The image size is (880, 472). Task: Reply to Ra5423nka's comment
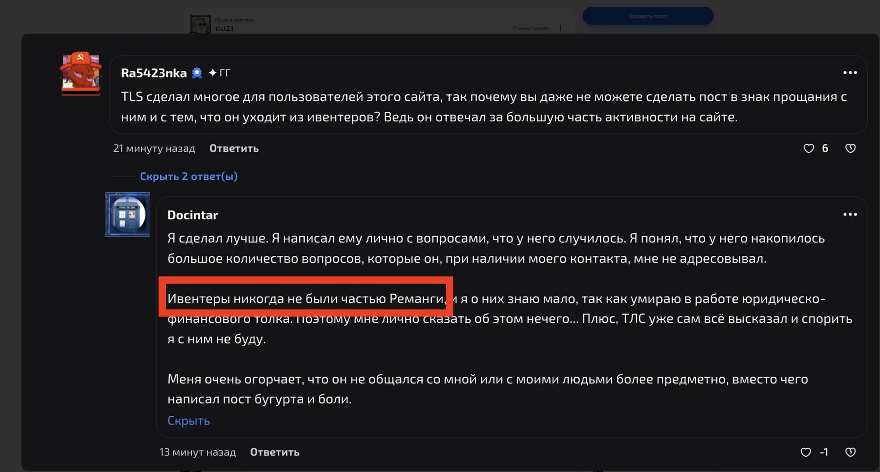coord(234,148)
